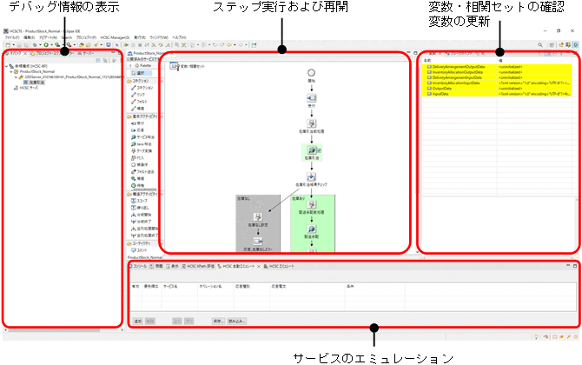Choose the 分岐開始 activity in the Palette
This screenshot has width=582, height=365.
pyautogui.click(x=141, y=215)
